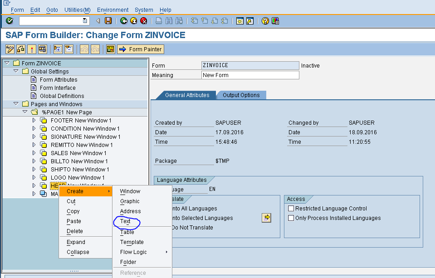Click the Print icon in the standard toolbar

pos(158,21)
